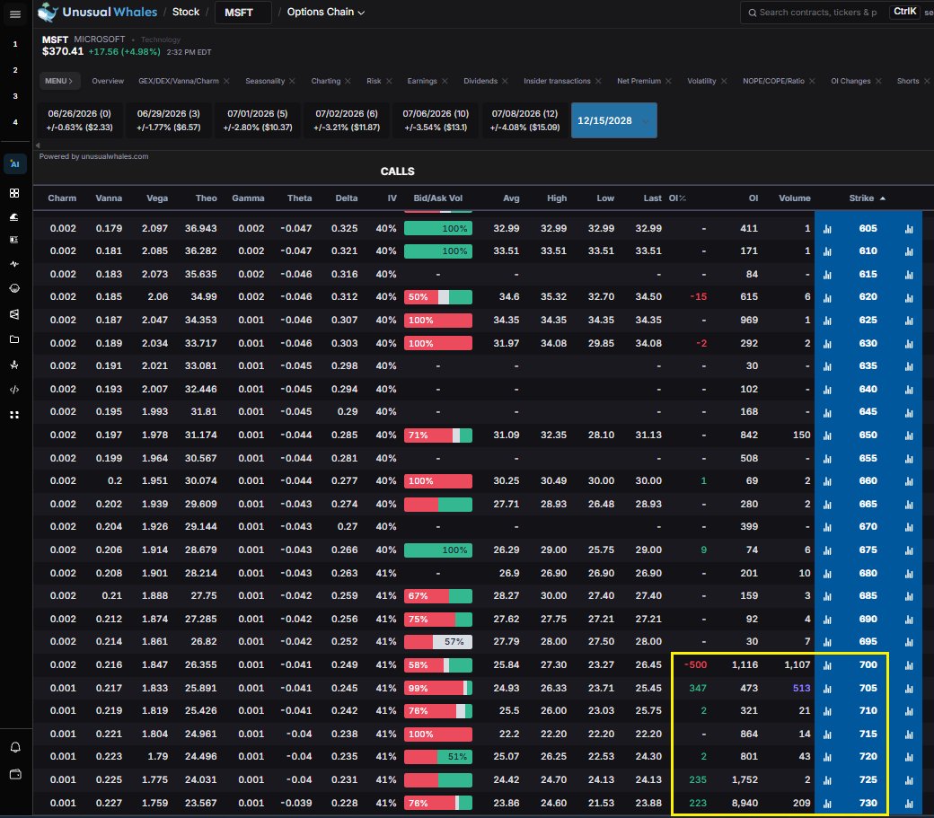
Task: Click the wave flow icon in the sidebar
Action: pos(15,216)
